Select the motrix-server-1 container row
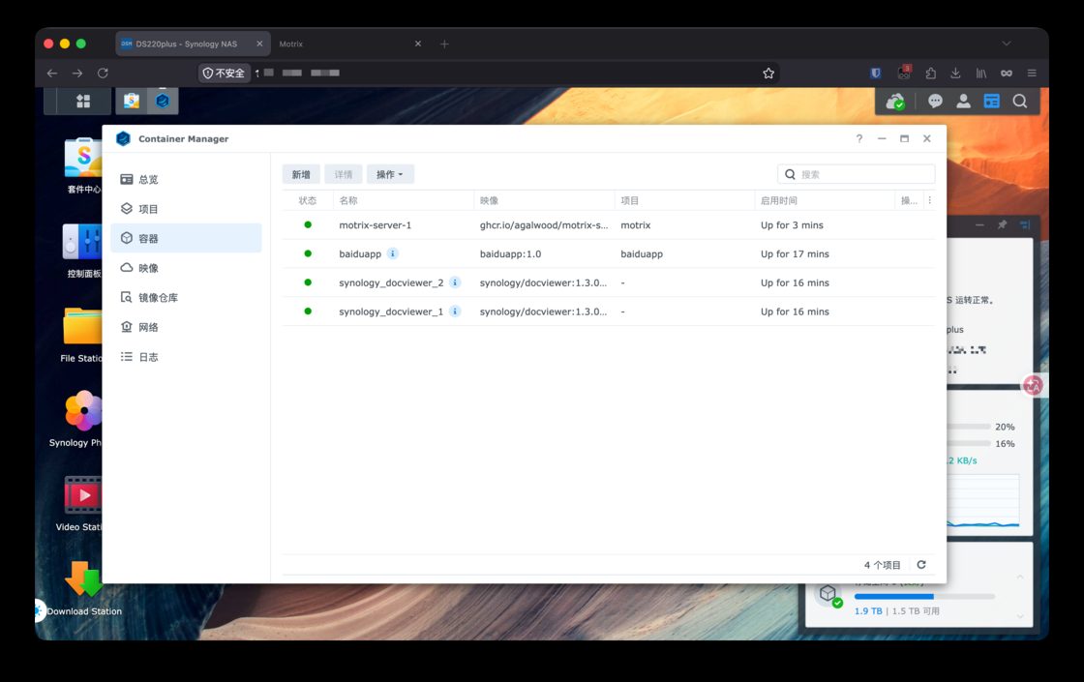 [x=609, y=225]
